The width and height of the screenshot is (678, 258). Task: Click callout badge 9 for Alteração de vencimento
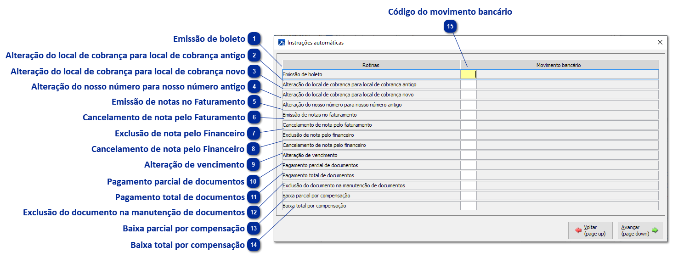coord(254,164)
